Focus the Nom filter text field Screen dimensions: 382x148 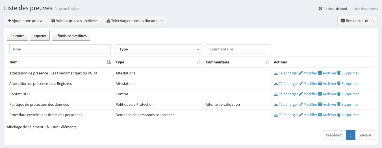[x=60, y=49]
